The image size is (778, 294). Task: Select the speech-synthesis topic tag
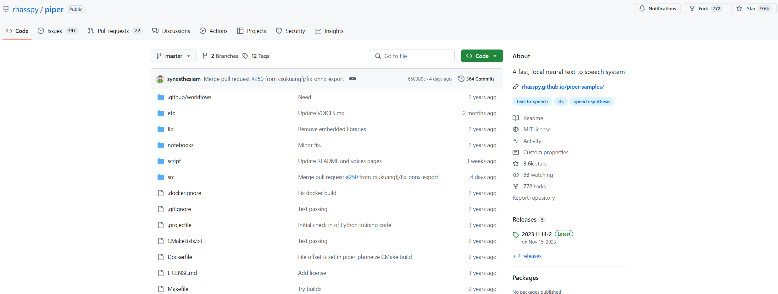[x=592, y=102]
